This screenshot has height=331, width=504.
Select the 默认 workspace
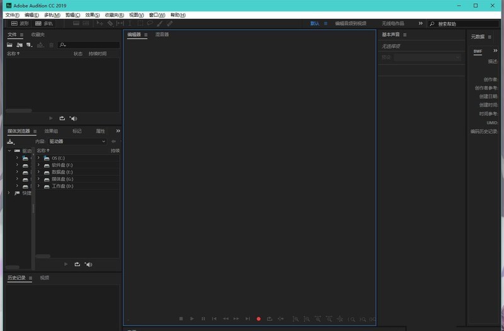coord(315,23)
